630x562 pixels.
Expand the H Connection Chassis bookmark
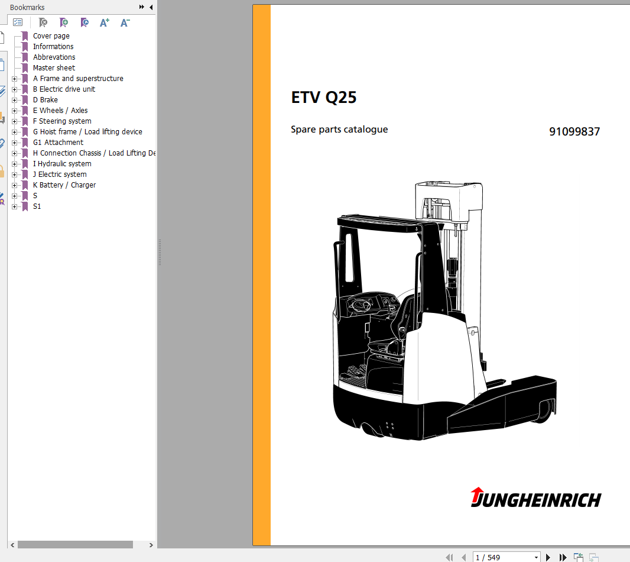point(14,153)
